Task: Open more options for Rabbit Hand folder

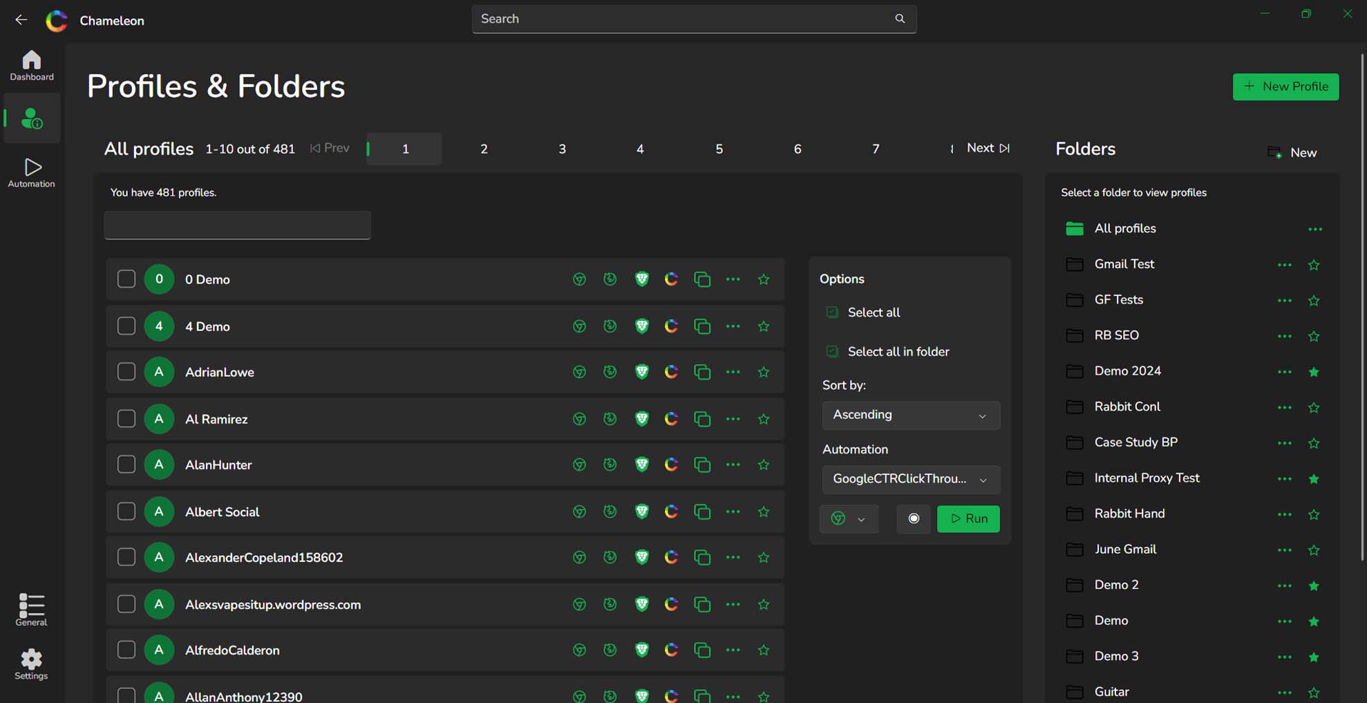Action: [x=1285, y=514]
